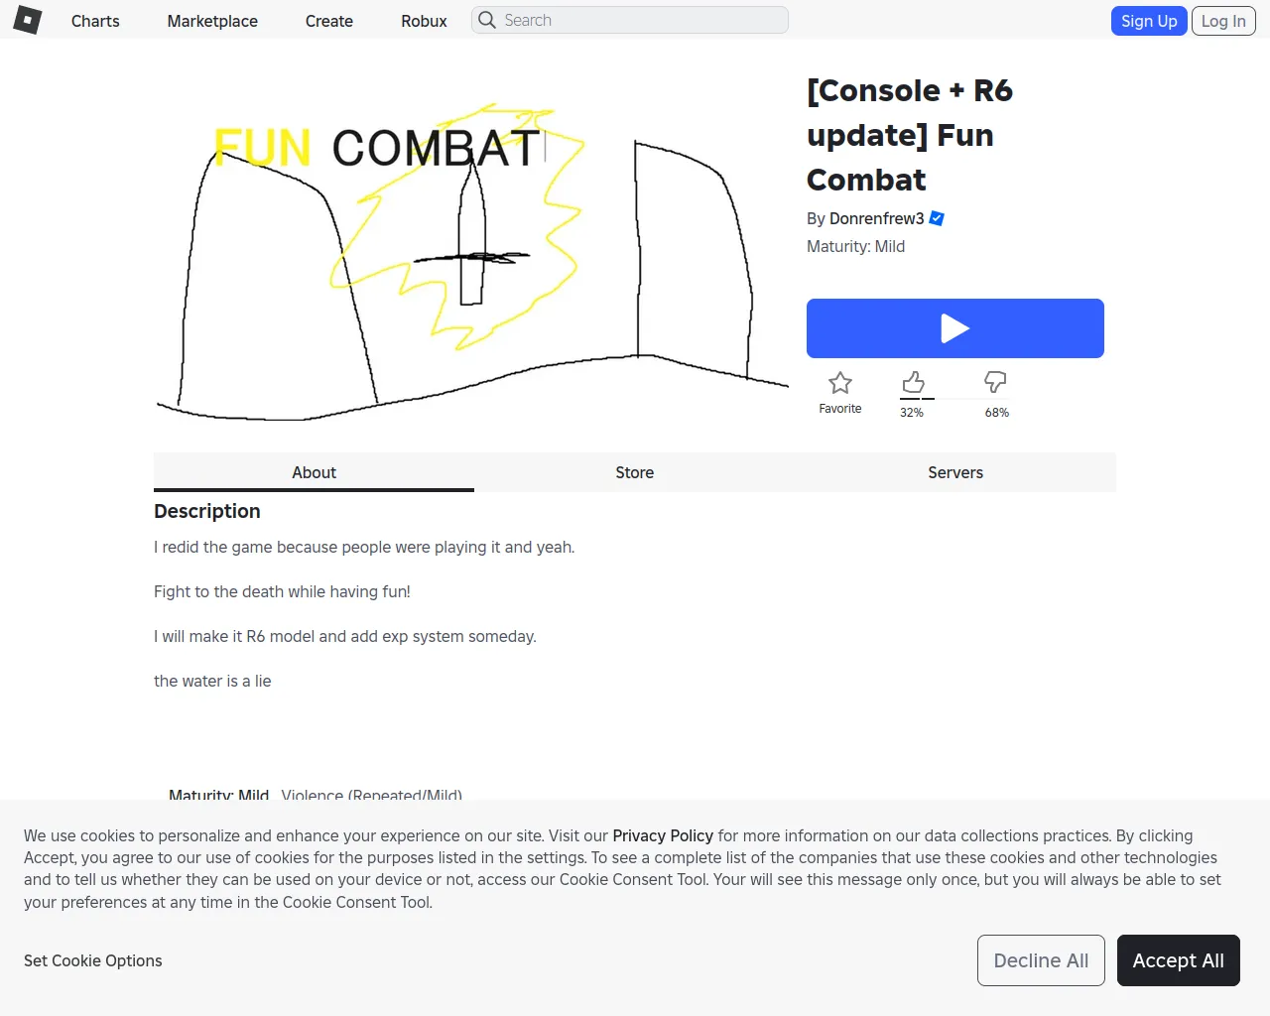Switch to the Store tab

635,472
